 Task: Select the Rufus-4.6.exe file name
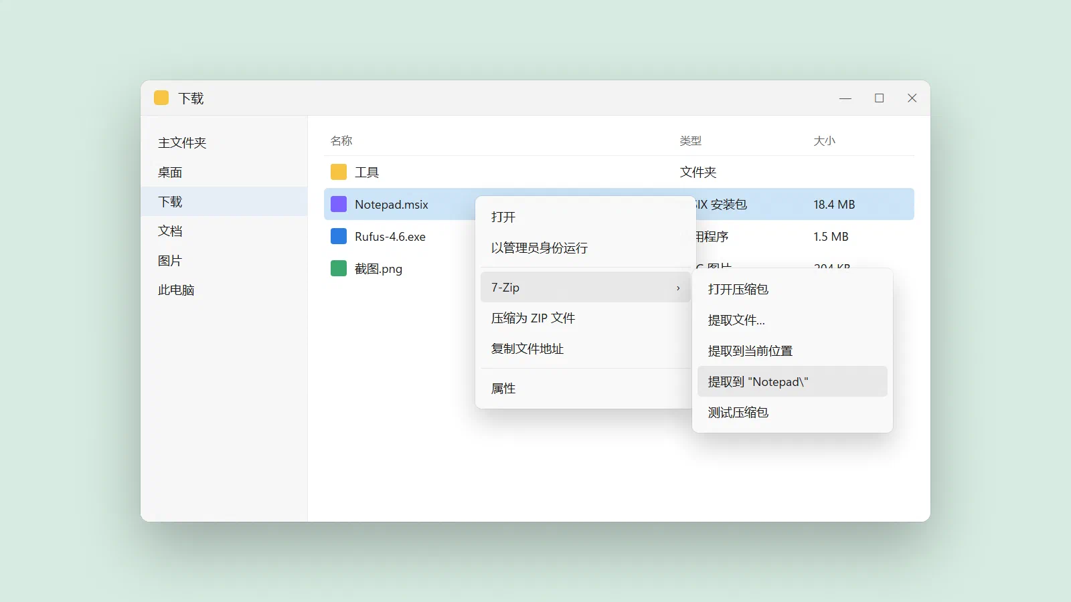(390, 236)
